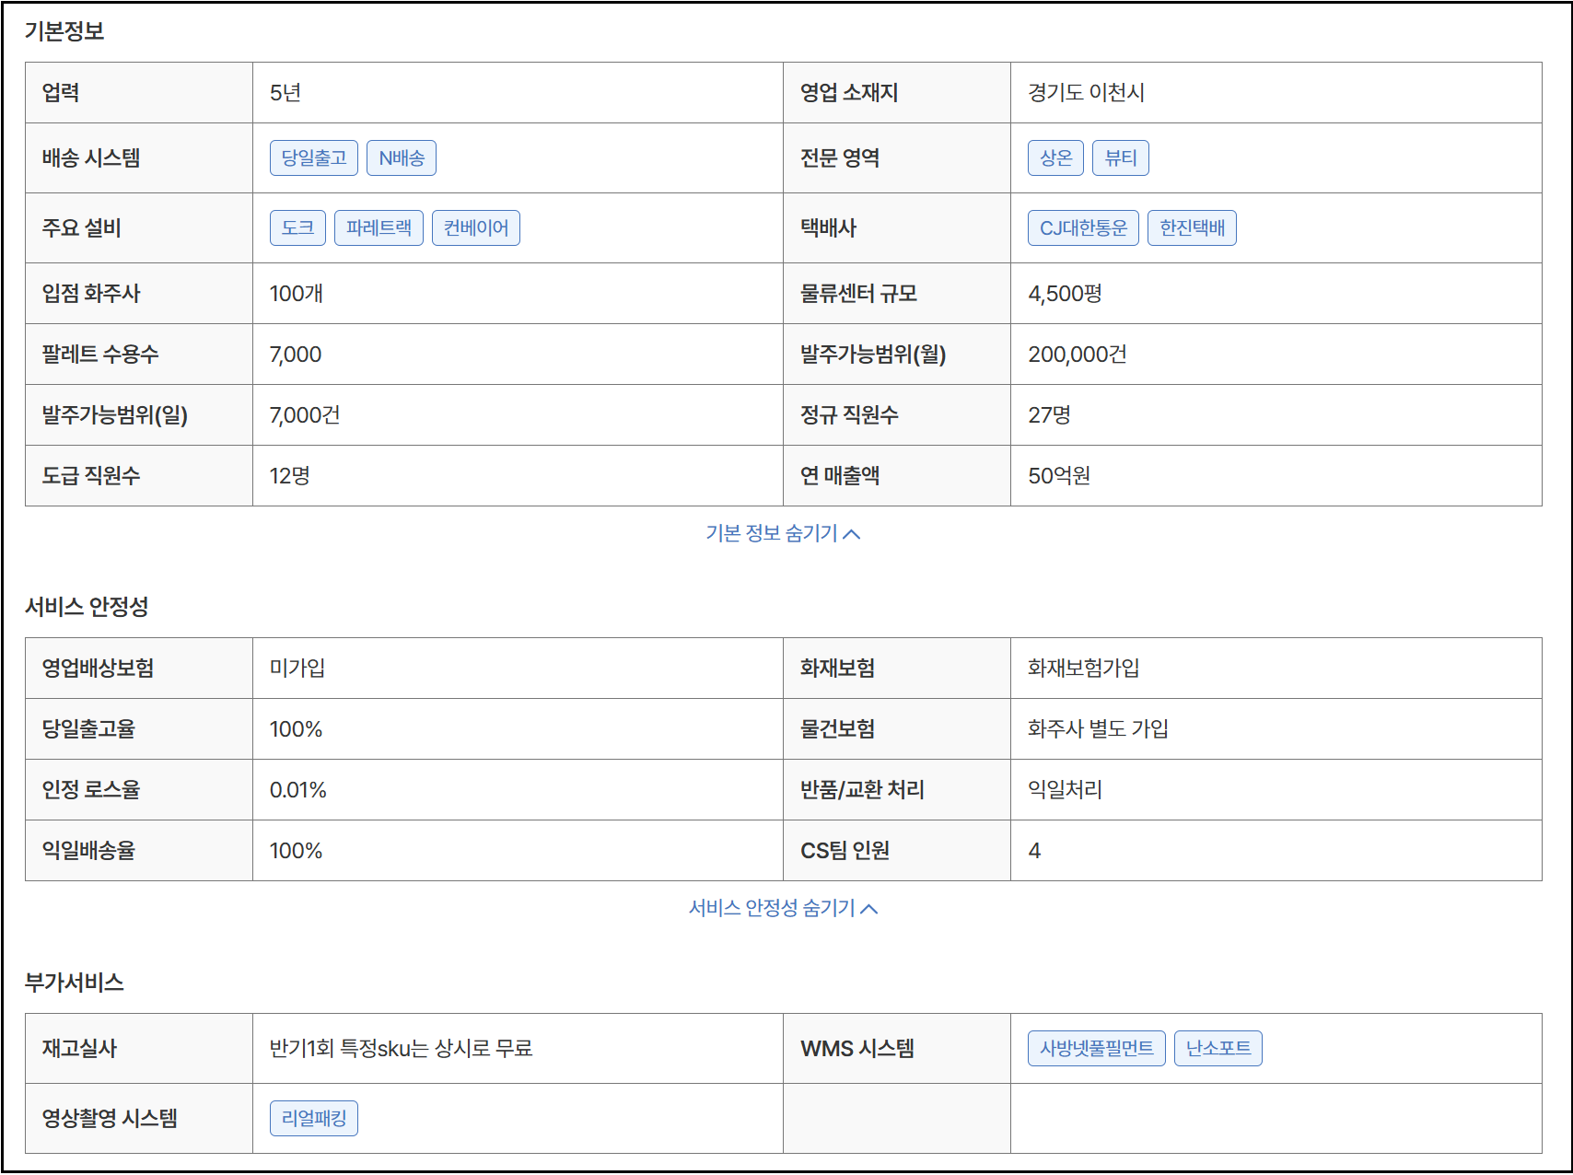Click the 난소포트 WMS tag
This screenshot has height=1175, width=1573.
click(x=1218, y=1048)
